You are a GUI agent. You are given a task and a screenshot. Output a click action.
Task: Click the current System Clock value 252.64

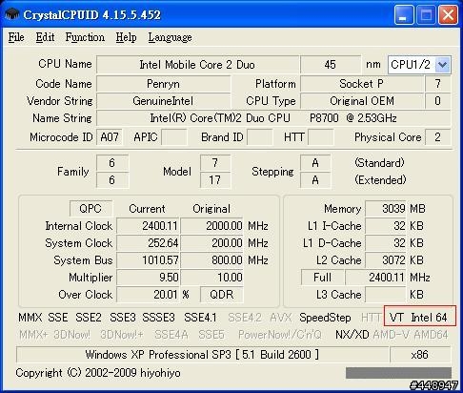click(148, 243)
